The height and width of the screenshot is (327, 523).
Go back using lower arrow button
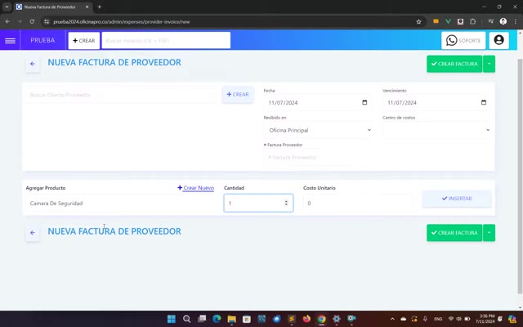click(x=33, y=232)
